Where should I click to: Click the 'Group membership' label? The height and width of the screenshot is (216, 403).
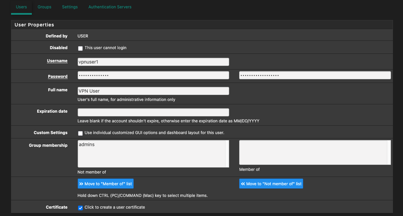[x=48, y=145]
